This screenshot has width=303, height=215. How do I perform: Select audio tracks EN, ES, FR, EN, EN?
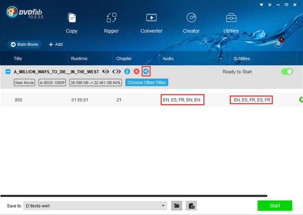click(x=182, y=100)
